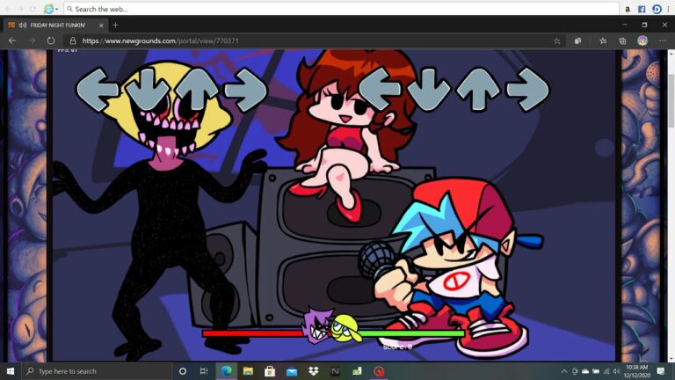Open the Windows notification center

(x=661, y=371)
